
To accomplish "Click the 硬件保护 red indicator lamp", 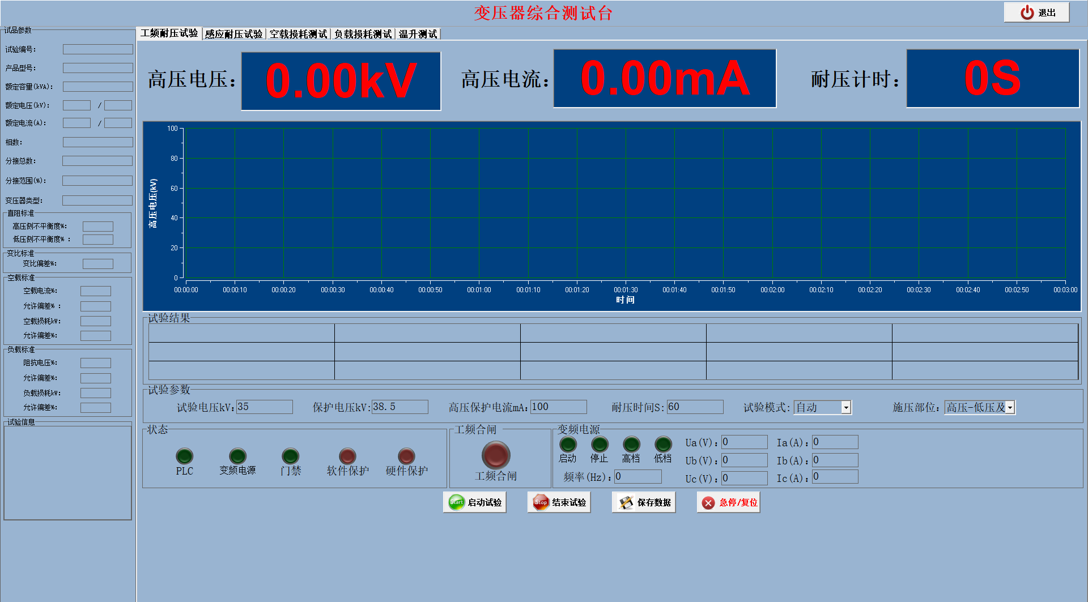I will [406, 456].
